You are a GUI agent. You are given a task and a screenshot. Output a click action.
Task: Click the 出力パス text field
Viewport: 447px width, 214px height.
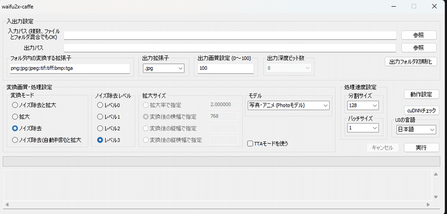pyautogui.click(x=230, y=48)
